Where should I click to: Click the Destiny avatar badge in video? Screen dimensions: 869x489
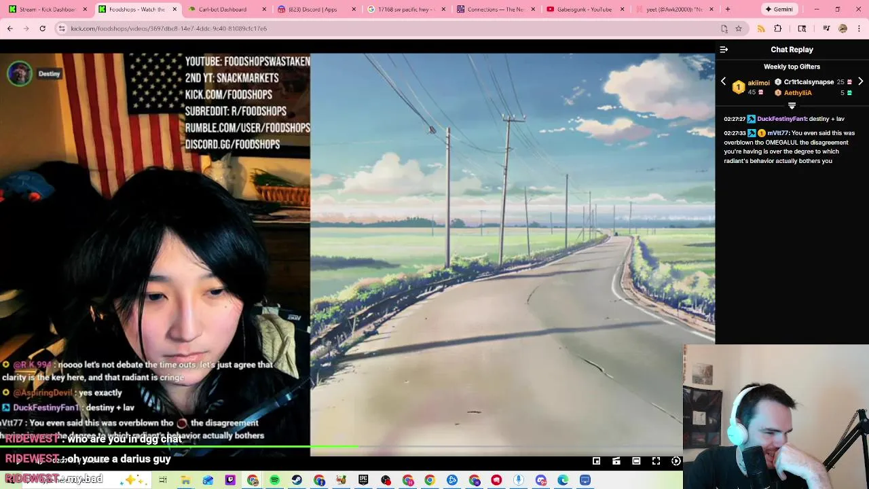(20, 73)
